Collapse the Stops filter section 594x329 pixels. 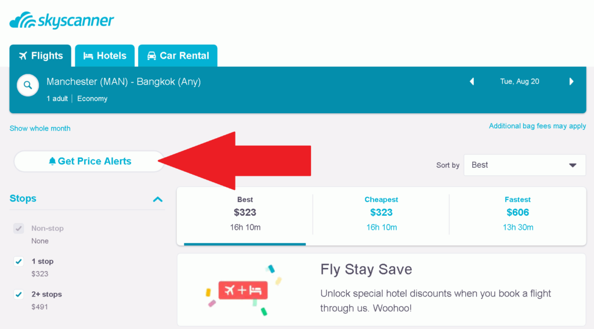click(x=157, y=199)
